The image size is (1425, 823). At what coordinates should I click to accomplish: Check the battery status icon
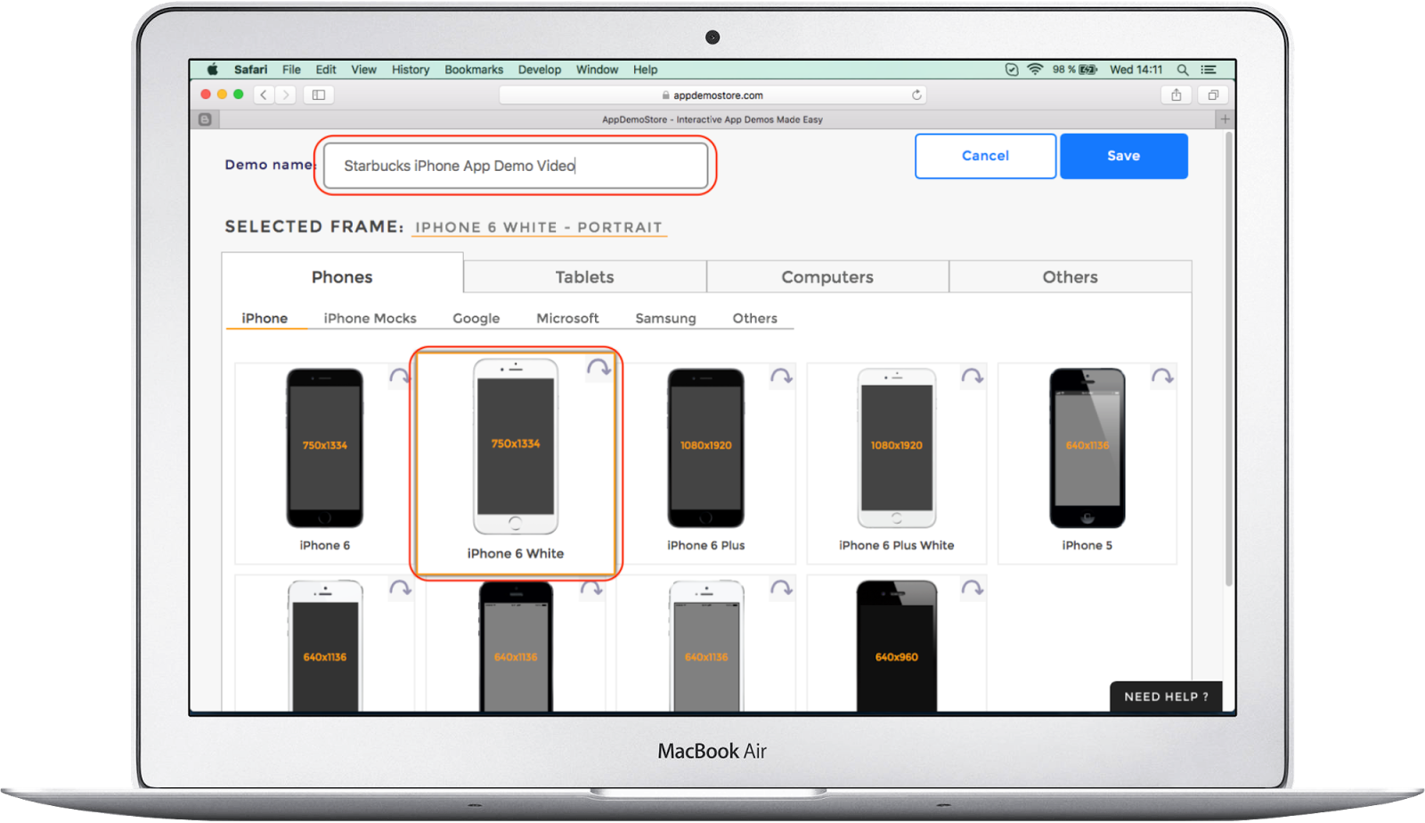[x=1088, y=69]
